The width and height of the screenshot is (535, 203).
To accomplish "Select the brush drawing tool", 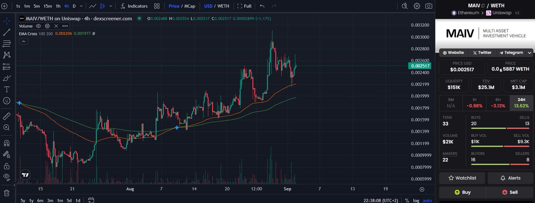I will (7, 78).
